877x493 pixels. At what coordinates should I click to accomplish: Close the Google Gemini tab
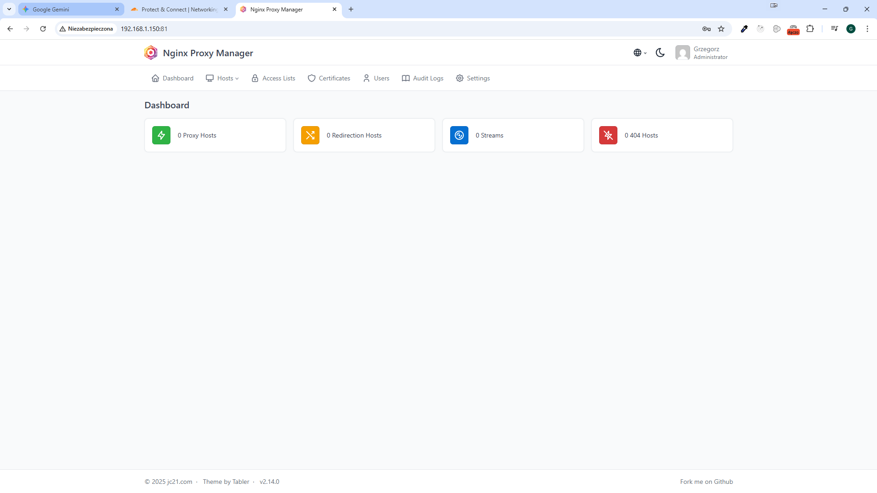pos(117,9)
